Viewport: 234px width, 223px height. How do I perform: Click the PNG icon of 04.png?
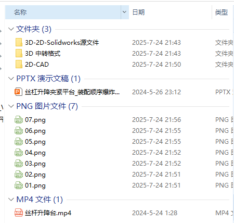tap(19, 153)
